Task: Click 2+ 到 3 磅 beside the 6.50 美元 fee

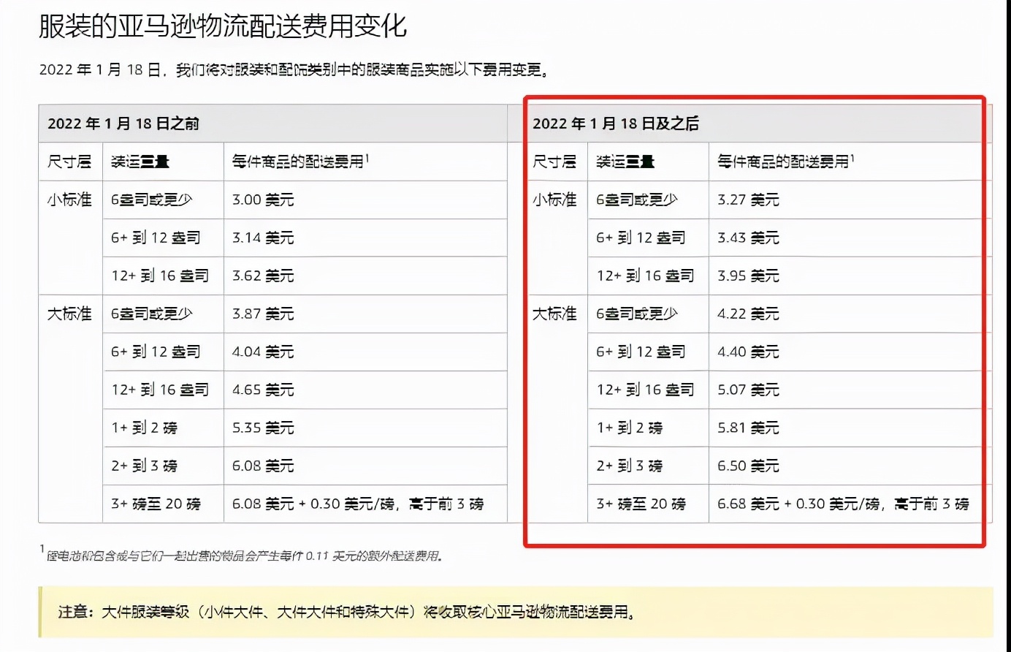Action: 629,466
